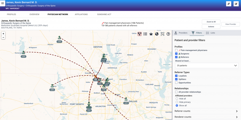Viewport: 241px width, 120px height.
Task: Open the Lists panel tab
Action: [210, 33]
